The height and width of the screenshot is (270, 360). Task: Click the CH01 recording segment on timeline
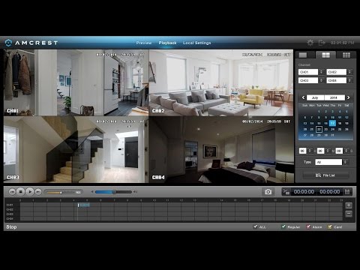pyautogui.click(x=84, y=205)
